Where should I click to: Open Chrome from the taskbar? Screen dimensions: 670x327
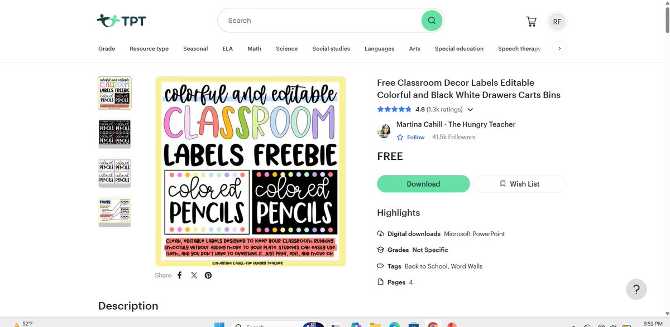click(x=433, y=324)
